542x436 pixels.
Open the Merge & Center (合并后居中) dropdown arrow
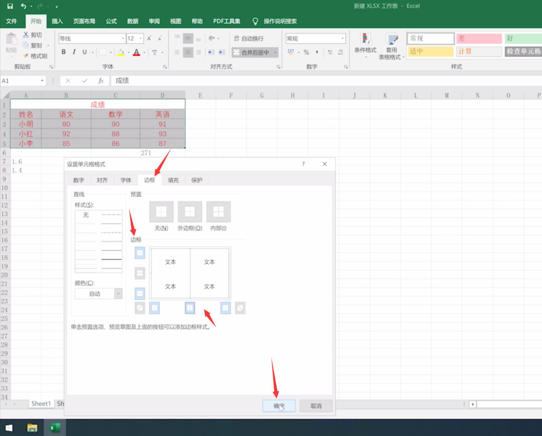(275, 52)
